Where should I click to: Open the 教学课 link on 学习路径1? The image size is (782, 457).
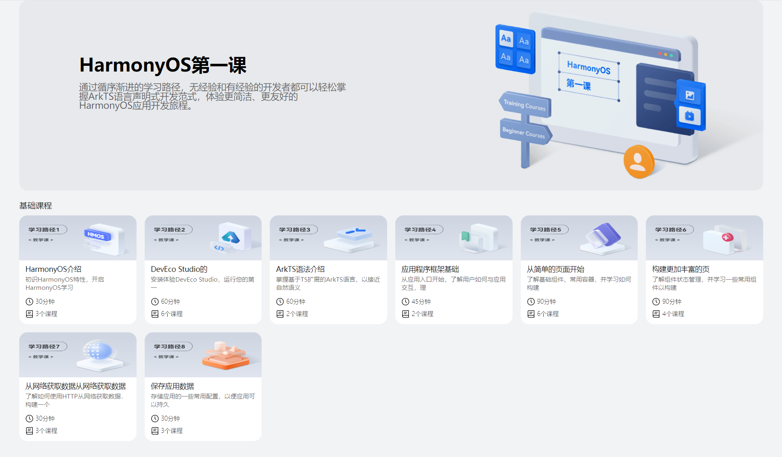pyautogui.click(x=41, y=240)
